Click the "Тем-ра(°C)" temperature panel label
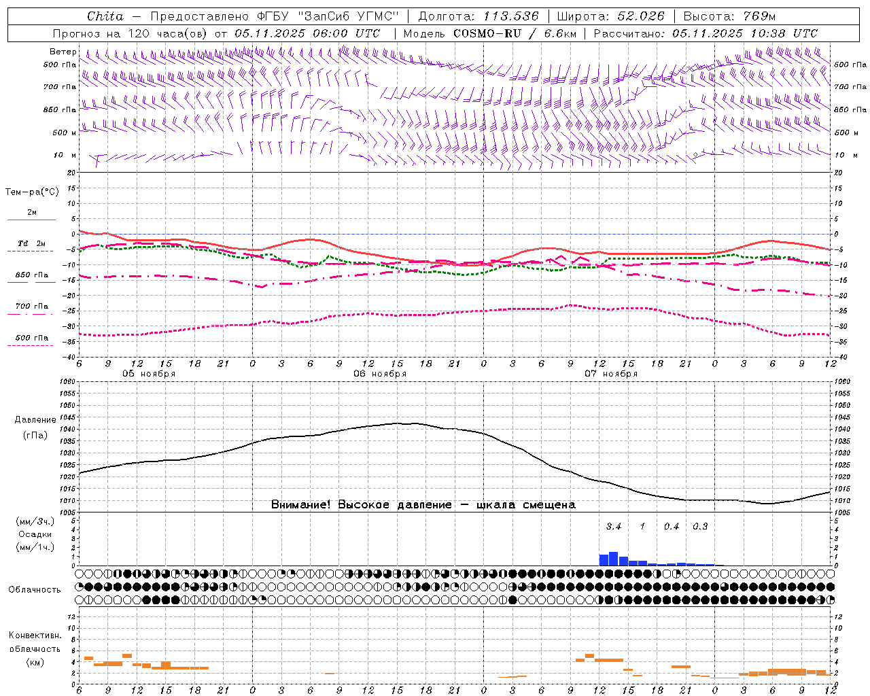This screenshot has width=870, height=696. tap(32, 192)
